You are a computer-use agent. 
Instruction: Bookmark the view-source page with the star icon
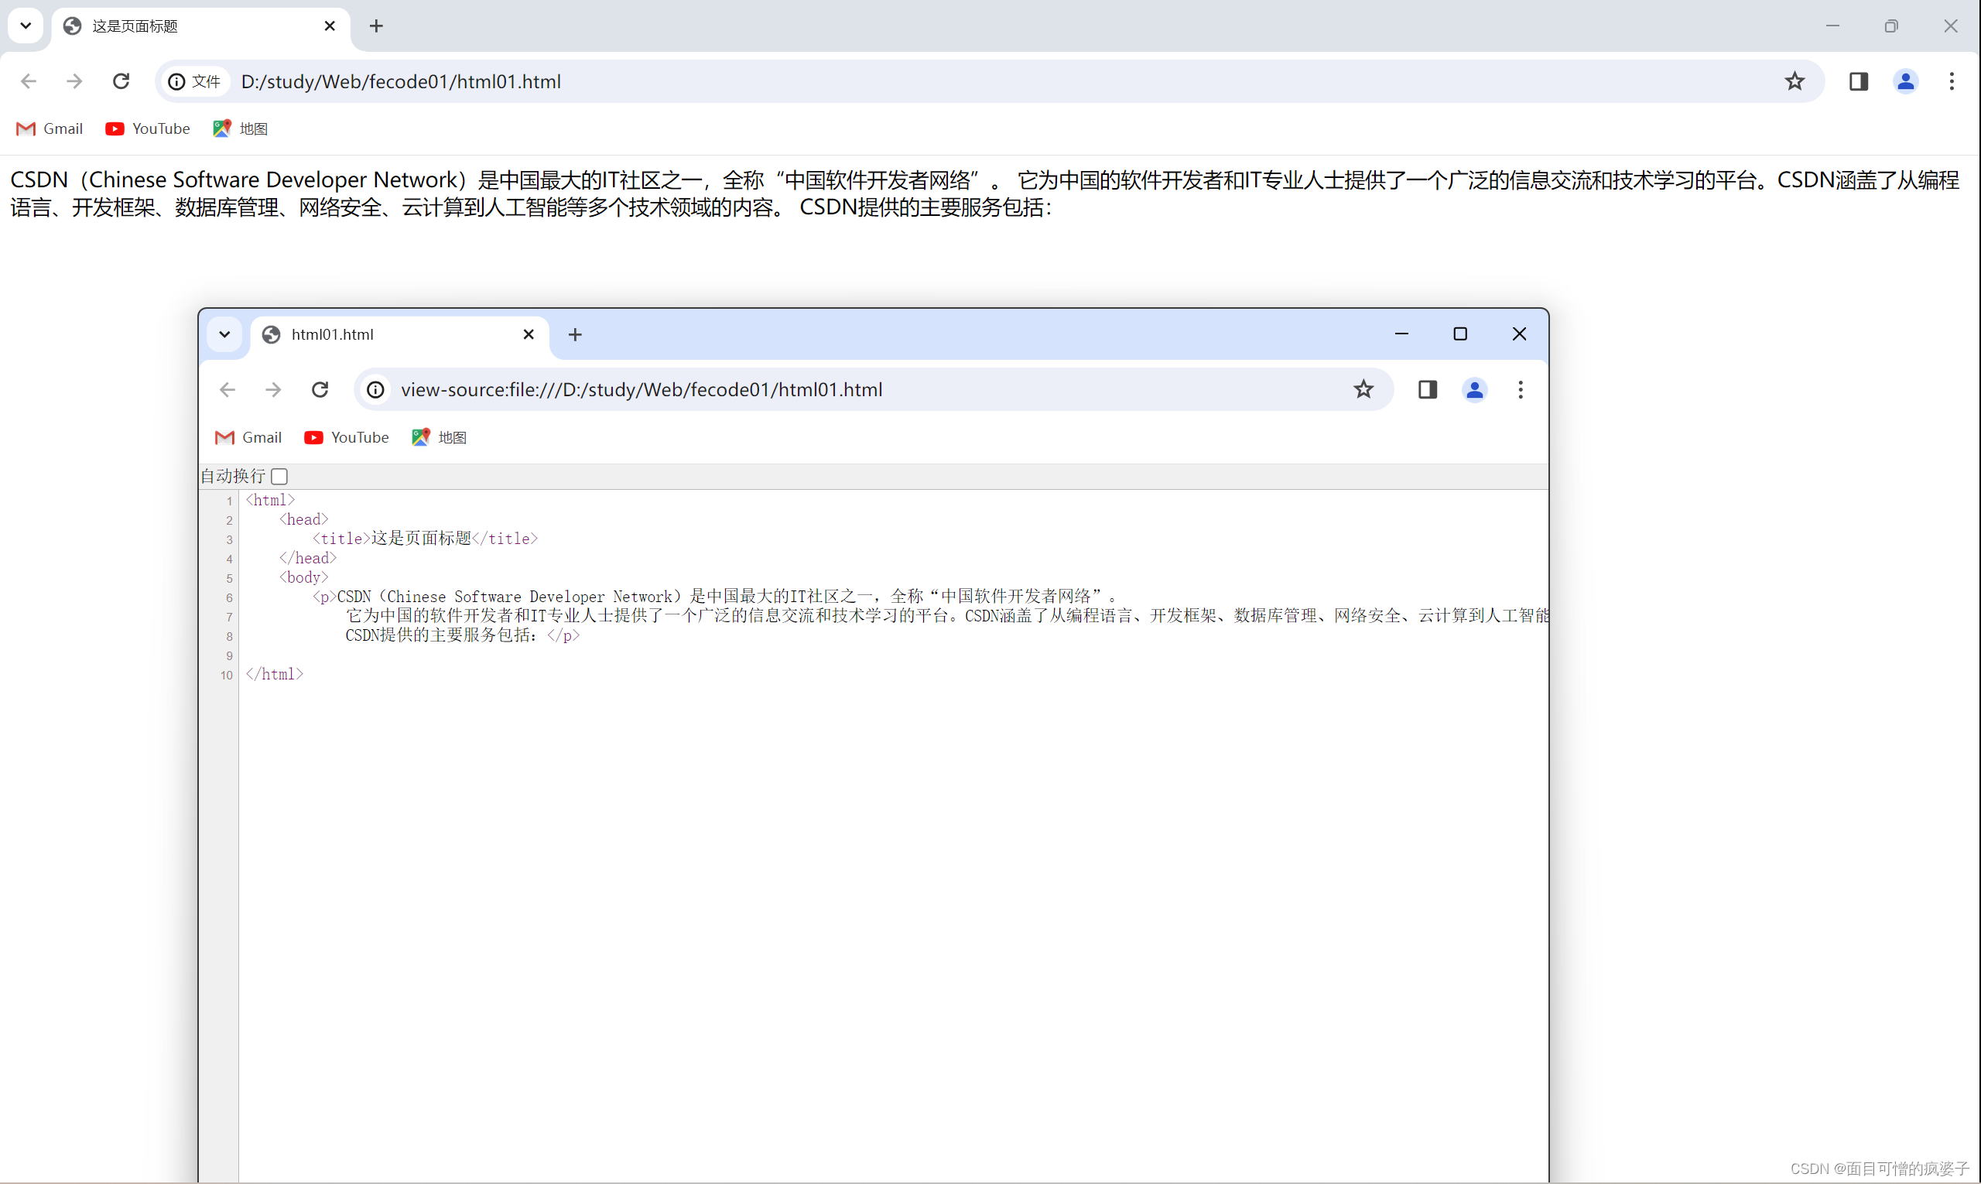click(1363, 389)
